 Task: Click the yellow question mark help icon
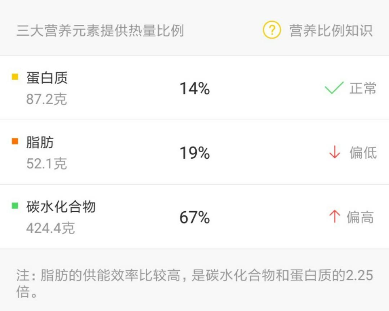point(272,30)
